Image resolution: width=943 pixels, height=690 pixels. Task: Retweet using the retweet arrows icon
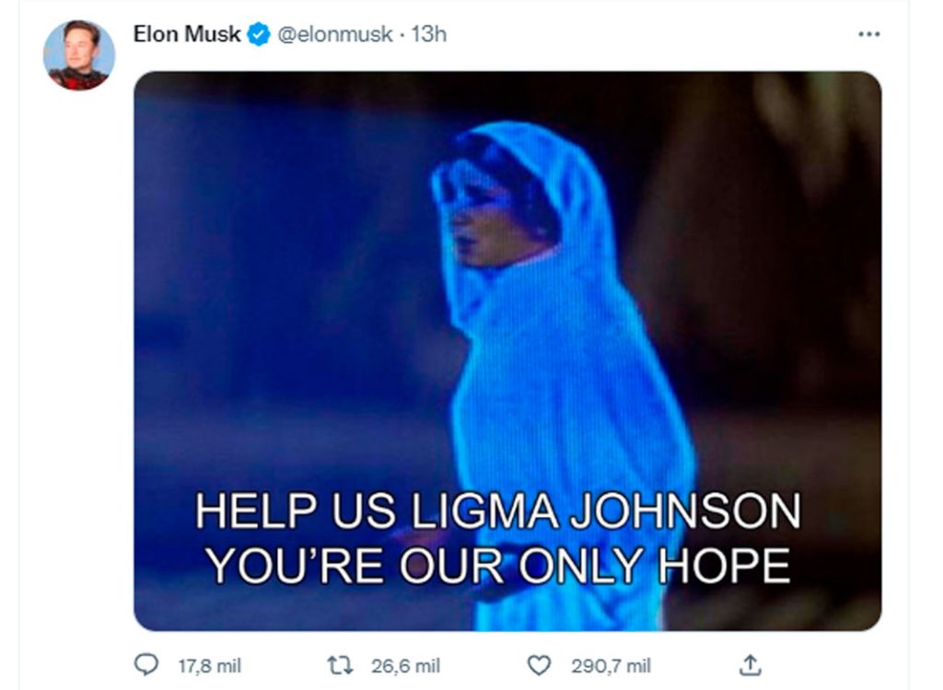[340, 665]
